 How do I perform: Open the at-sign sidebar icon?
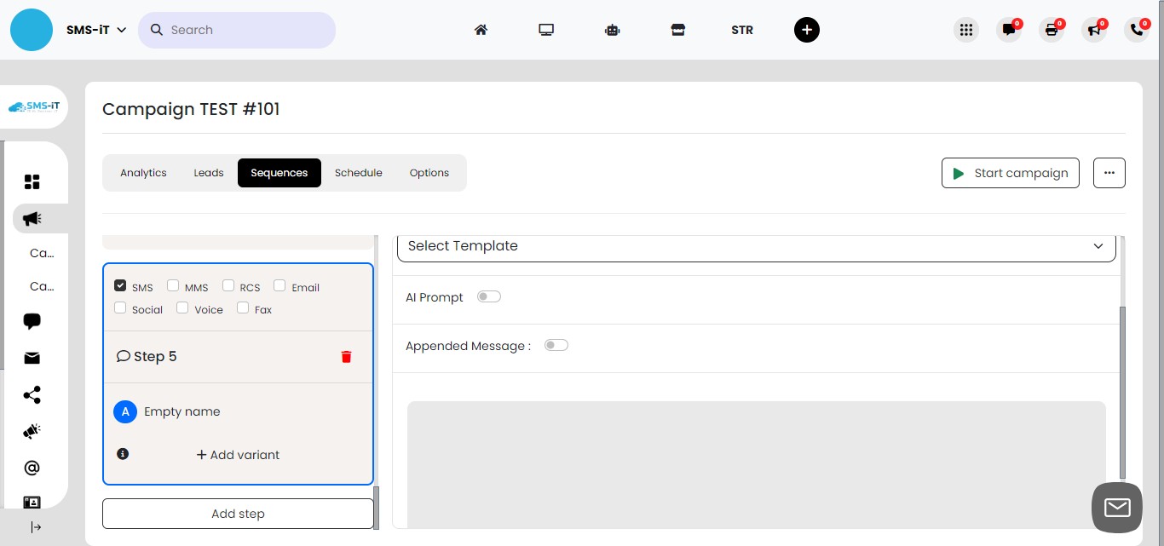click(32, 468)
